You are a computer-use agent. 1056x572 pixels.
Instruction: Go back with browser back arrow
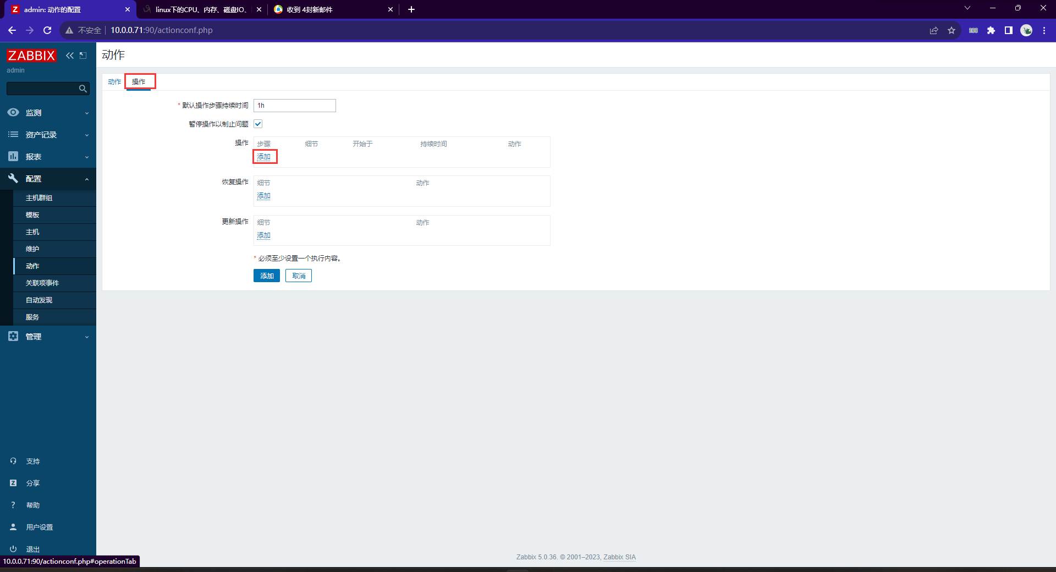coord(12,30)
